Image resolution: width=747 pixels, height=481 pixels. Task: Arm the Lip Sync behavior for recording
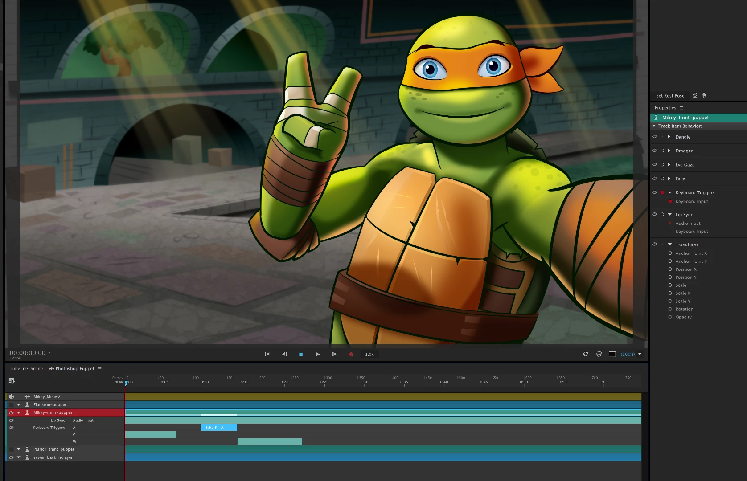click(x=662, y=214)
